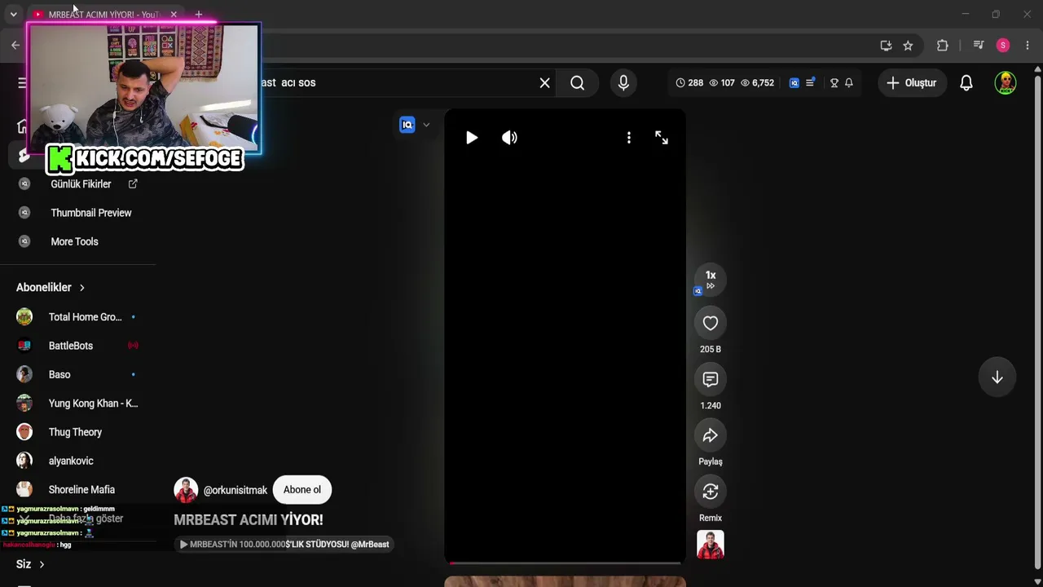
Task: Expand the Abonelikler section
Action: [x=51, y=287]
